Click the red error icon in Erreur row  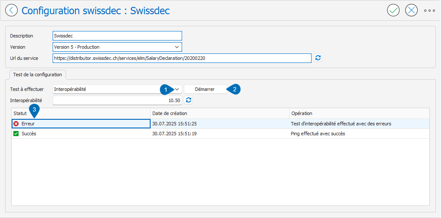(16, 124)
